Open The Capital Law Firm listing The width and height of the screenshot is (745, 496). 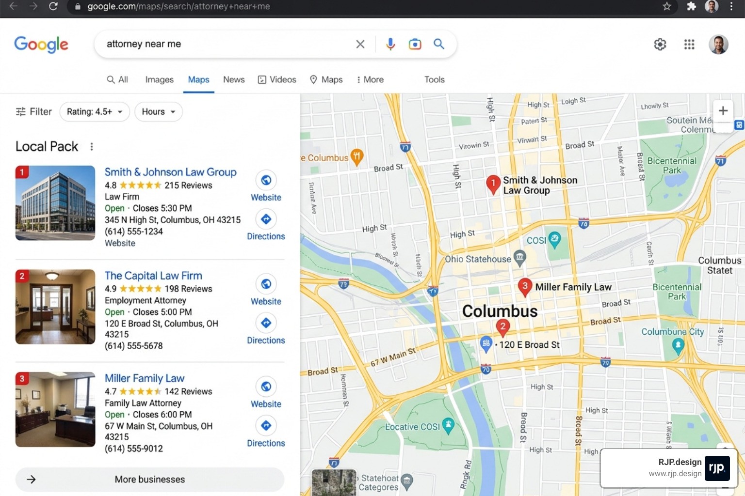[153, 276]
